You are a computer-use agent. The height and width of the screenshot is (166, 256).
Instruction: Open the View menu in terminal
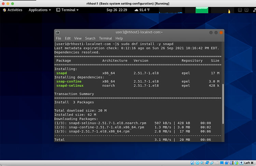(78, 38)
